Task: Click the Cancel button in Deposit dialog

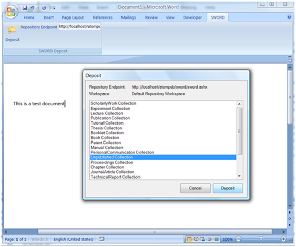Action: point(195,188)
